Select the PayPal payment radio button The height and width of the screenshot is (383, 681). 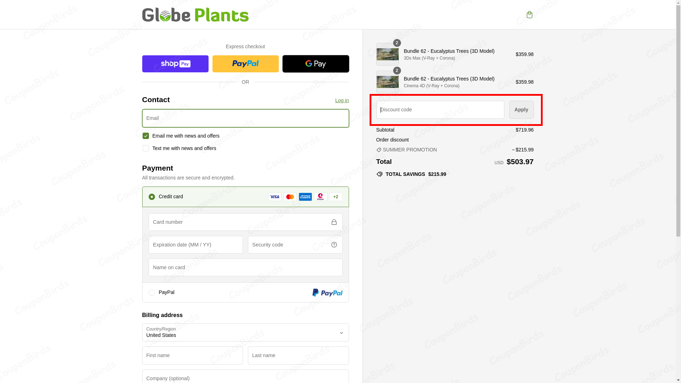[152, 293]
